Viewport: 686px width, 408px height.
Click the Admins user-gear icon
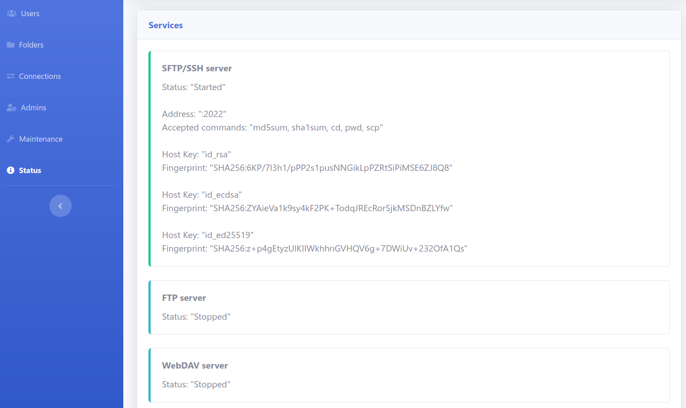coord(11,108)
